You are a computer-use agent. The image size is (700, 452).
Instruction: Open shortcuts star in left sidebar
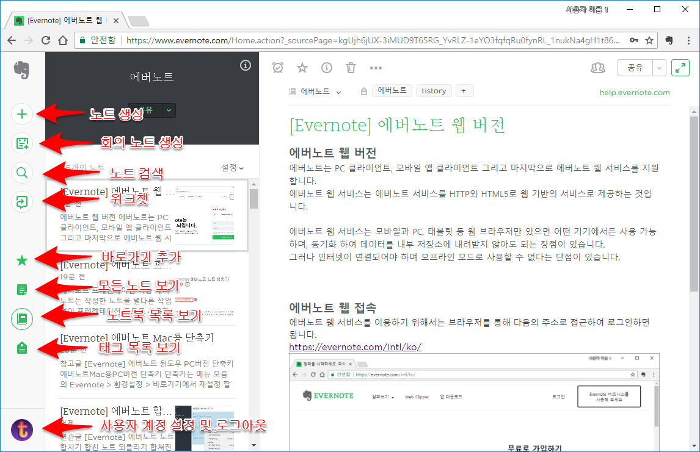(22, 261)
